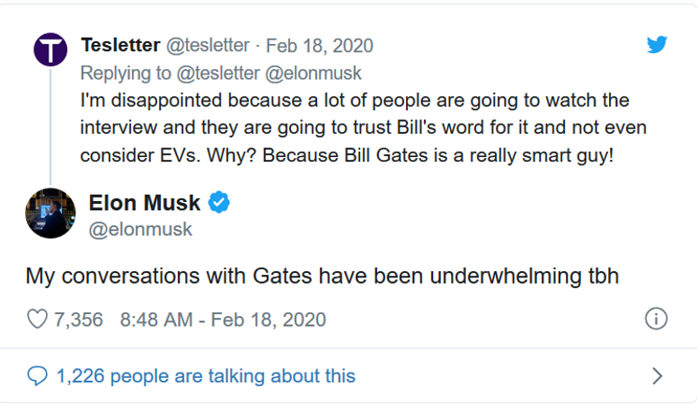Open the purple Tesletter avatar
This screenshot has height=404, width=697.
pos(50,49)
